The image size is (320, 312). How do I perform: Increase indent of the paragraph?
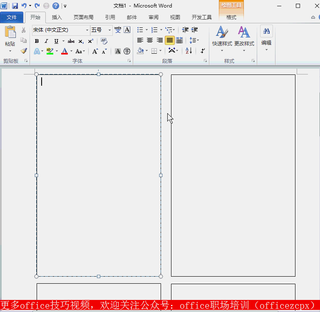tap(194, 30)
